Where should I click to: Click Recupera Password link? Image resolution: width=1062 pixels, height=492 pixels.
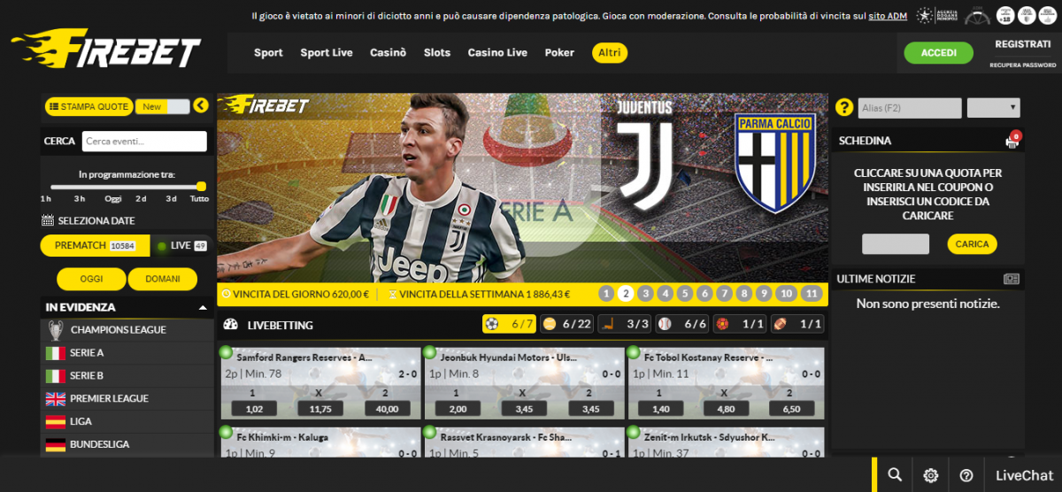(1022, 65)
